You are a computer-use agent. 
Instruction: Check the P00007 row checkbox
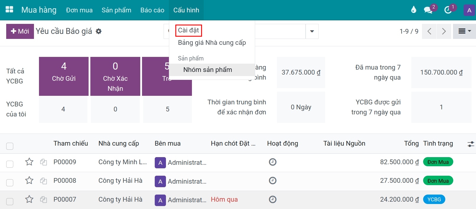click(x=10, y=202)
